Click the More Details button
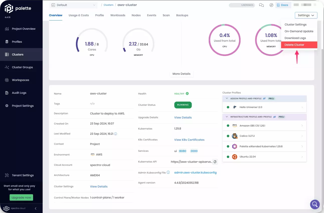Image resolution: width=324 pixels, height=213 pixels. coord(181,74)
